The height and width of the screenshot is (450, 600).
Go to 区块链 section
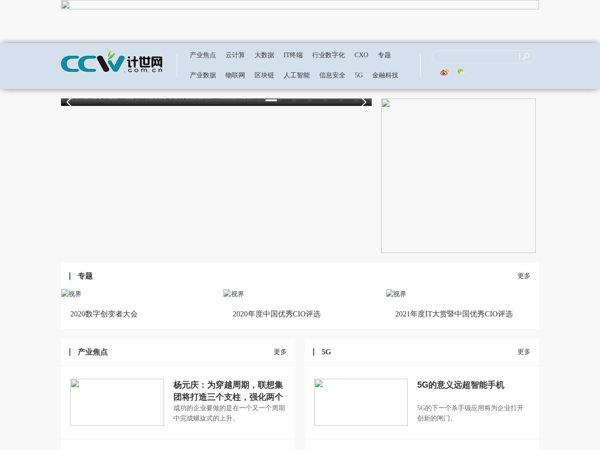coord(264,75)
